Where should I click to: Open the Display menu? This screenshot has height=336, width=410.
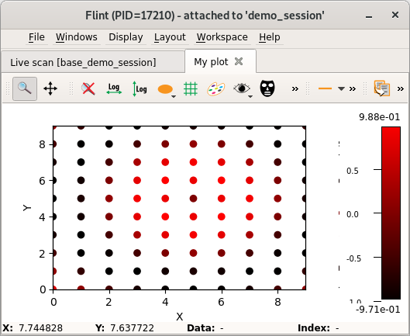[x=126, y=37]
